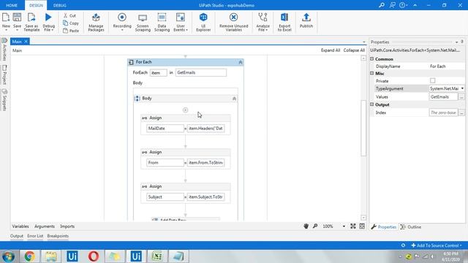The image size is (468, 263).
Task: Open the Properties panel options arrow
Action: (456, 42)
